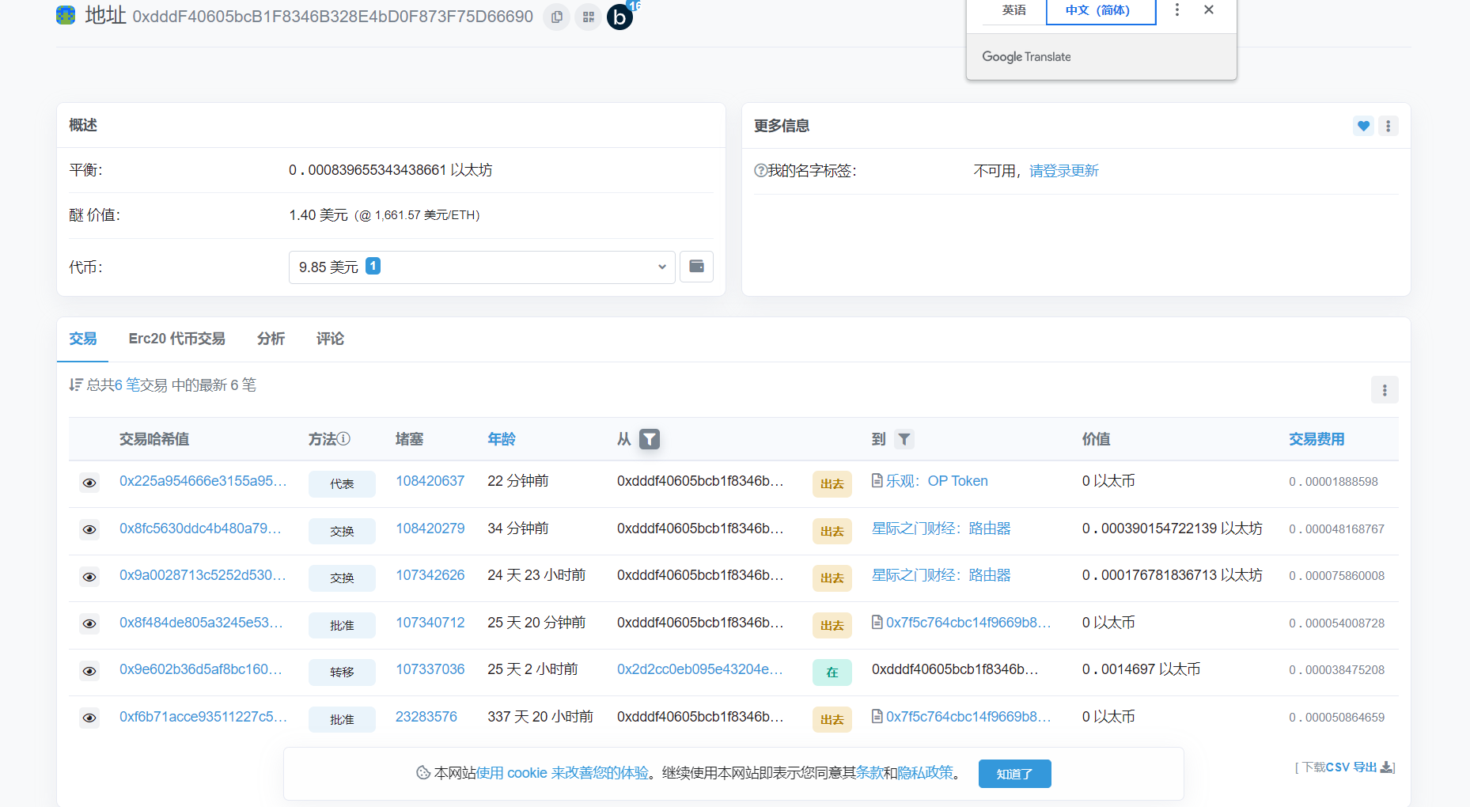Open the 乐观: OP Token link

pos(938,481)
